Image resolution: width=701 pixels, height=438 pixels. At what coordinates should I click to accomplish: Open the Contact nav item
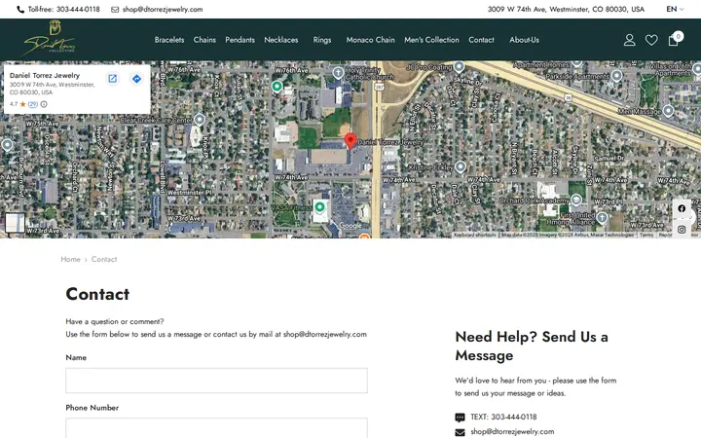[x=482, y=40]
